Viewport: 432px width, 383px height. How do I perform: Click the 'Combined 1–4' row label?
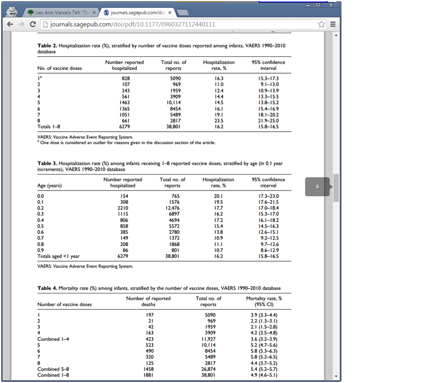[53, 339]
